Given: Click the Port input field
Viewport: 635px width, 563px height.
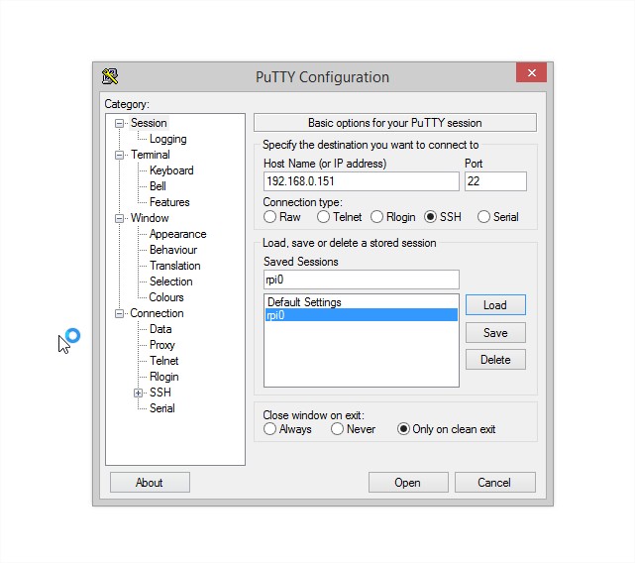Looking at the screenshot, I should [x=495, y=181].
